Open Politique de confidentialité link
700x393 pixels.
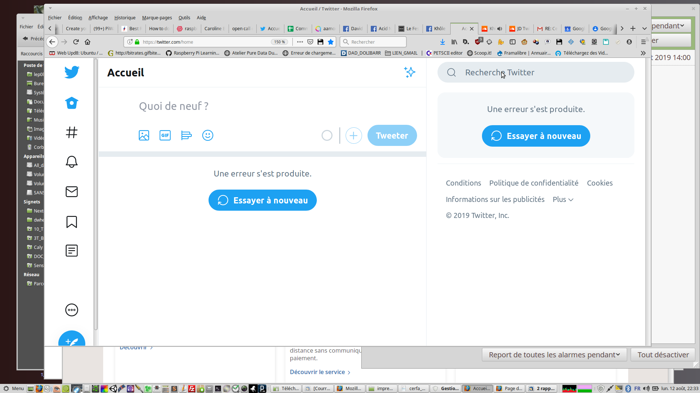point(534,183)
